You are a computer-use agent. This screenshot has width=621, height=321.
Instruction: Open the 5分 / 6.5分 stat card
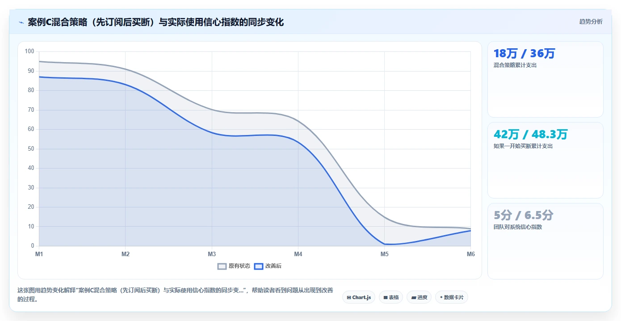click(545, 241)
